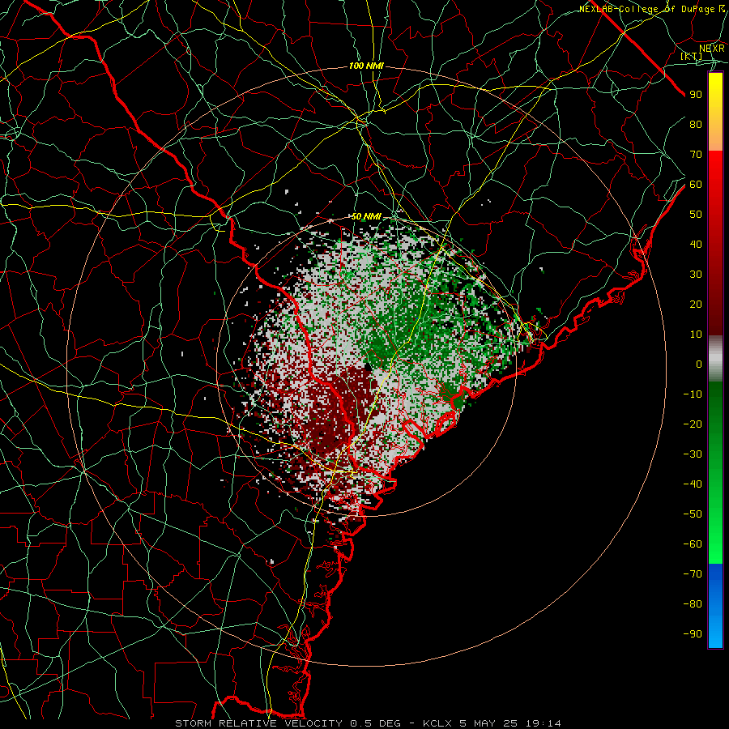Click the positive 80 scale value

696,124
